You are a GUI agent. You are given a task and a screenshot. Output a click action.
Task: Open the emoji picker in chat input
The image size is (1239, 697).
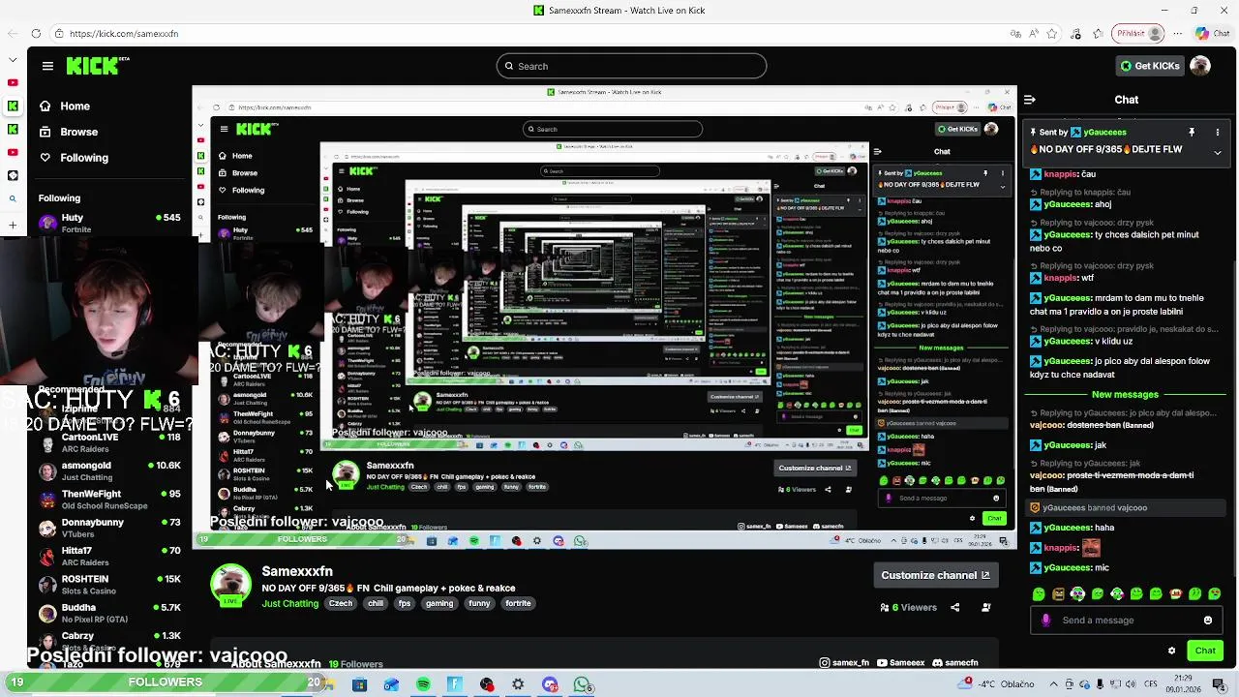coord(1208,621)
